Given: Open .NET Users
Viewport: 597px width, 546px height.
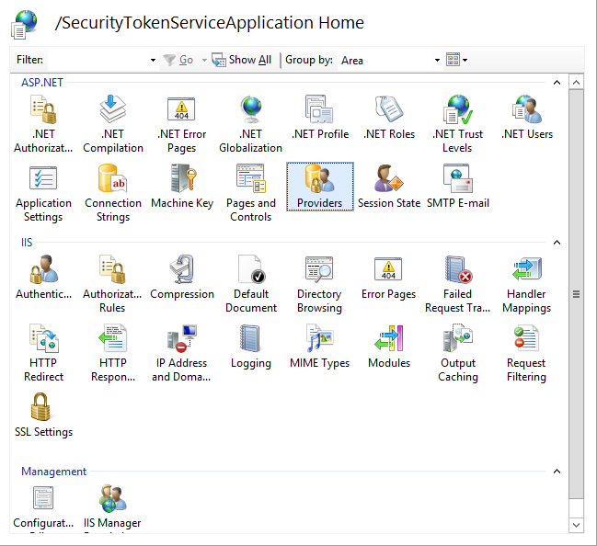Looking at the screenshot, I should (x=527, y=118).
